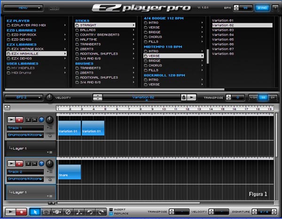Select the range selection tool
The image size is (282, 219).
[x=46, y=212]
